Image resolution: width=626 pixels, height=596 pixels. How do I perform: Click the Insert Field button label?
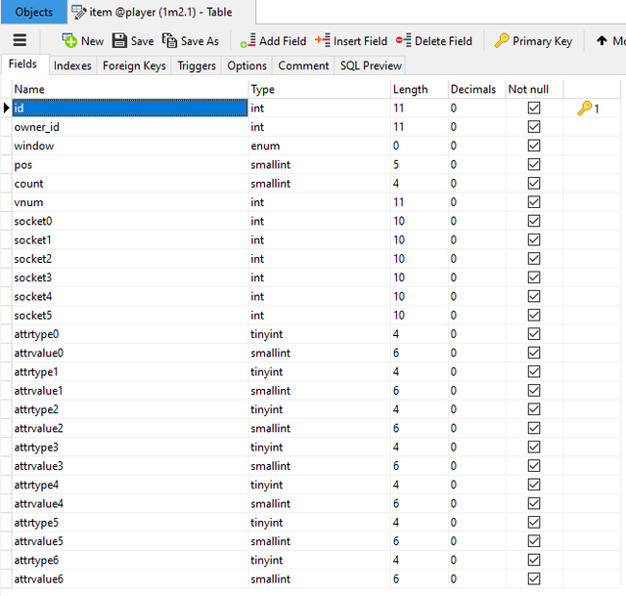pyautogui.click(x=360, y=41)
